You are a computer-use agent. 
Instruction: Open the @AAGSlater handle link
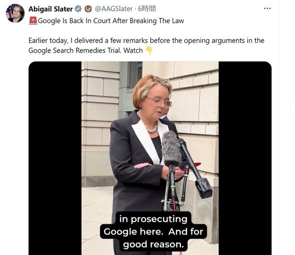[x=113, y=9]
